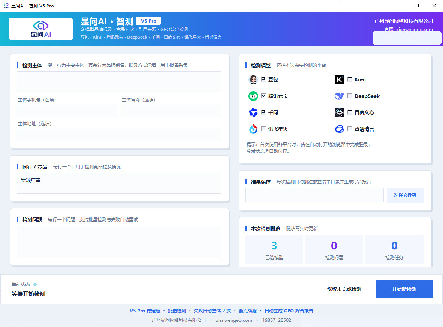Click the Kimi logo icon
This screenshot has width=443, height=327.
point(339,79)
